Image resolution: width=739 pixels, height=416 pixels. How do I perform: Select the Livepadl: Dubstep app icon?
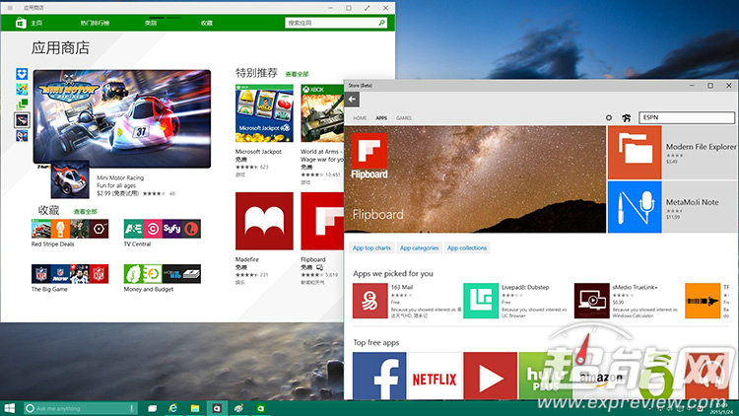point(481,301)
